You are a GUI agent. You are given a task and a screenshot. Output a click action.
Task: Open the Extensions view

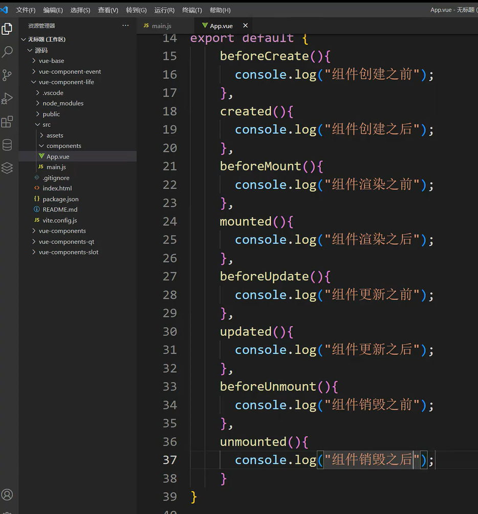coord(7,121)
